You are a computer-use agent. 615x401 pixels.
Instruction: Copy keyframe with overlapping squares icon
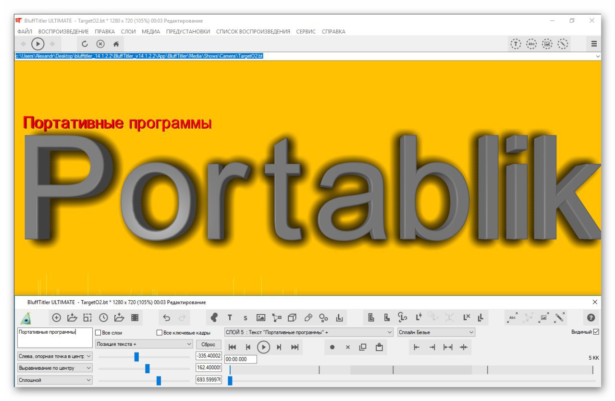363,347
